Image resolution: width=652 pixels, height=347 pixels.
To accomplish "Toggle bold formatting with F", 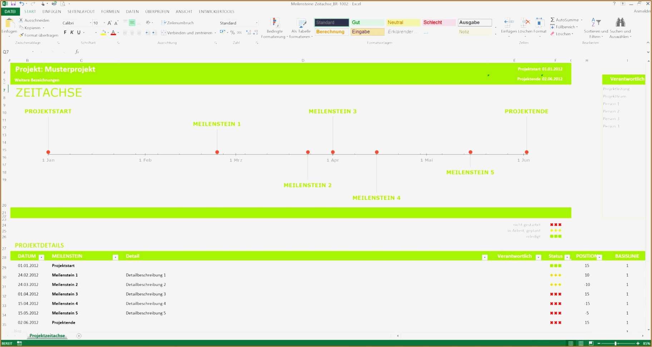I will (65, 32).
